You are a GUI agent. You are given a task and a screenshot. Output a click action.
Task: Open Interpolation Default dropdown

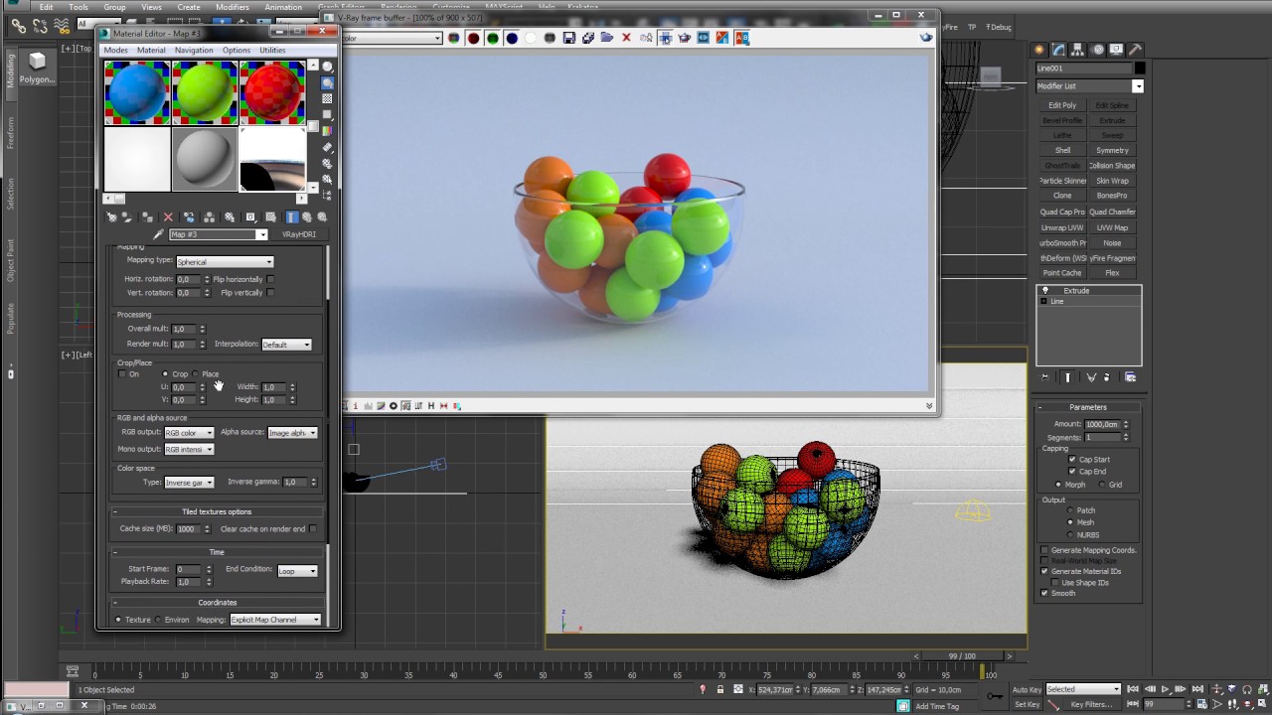pos(286,345)
